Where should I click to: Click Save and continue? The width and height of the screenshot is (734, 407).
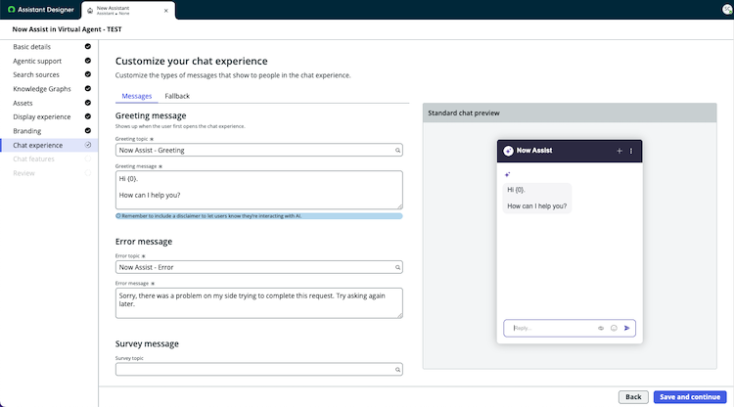coord(690,396)
